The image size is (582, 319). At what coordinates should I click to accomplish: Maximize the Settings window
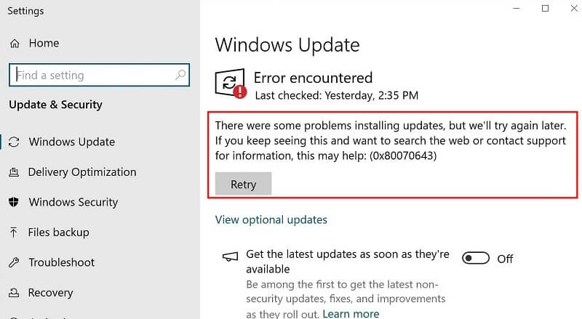click(x=545, y=8)
